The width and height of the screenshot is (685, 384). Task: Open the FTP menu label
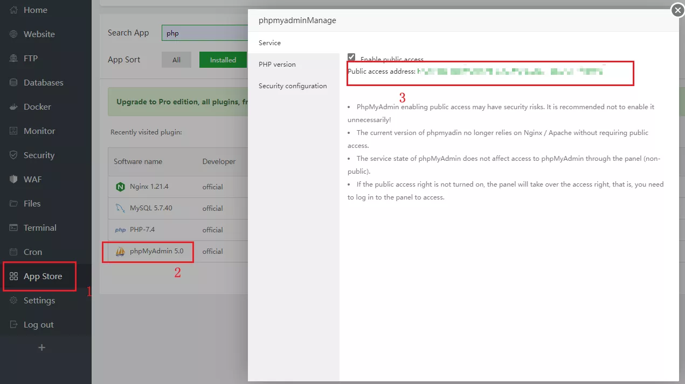(31, 59)
